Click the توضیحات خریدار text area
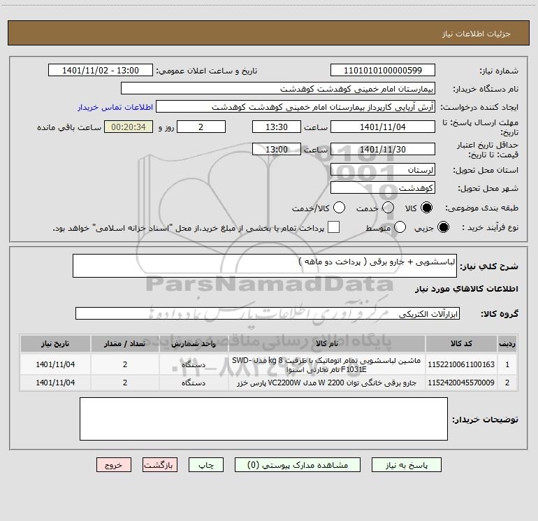The width and height of the screenshot is (538, 521). [x=263, y=419]
